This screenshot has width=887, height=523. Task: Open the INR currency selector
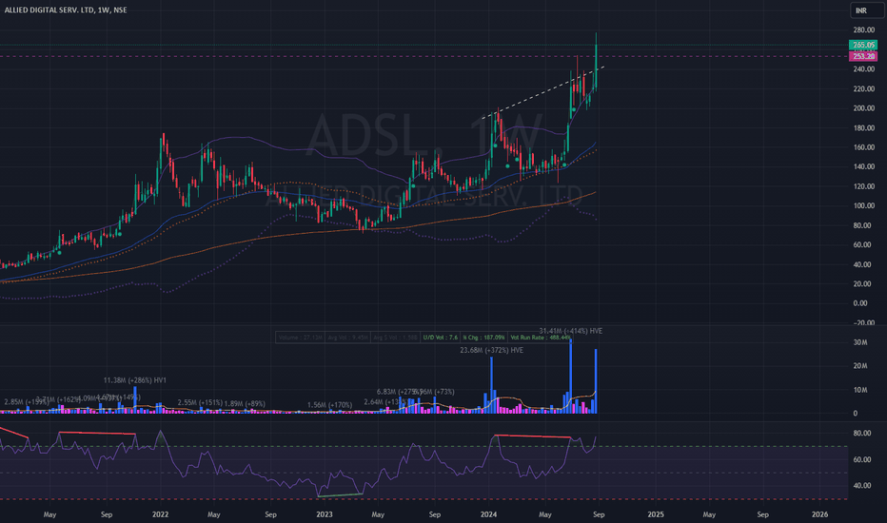pos(867,10)
